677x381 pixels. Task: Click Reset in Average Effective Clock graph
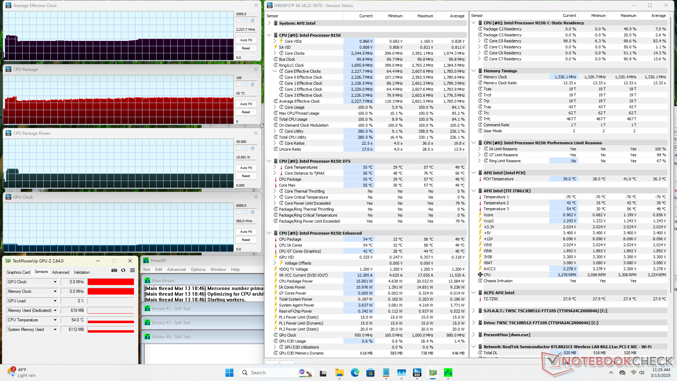[x=246, y=48]
